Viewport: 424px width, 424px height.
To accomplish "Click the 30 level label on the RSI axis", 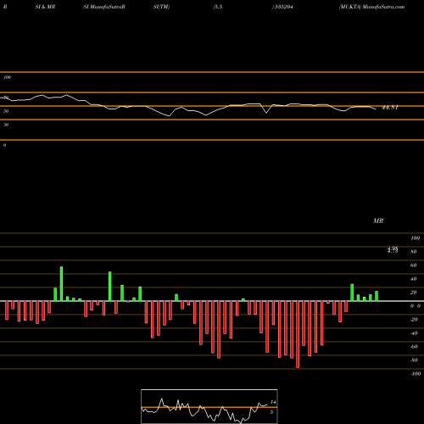I will click(x=6, y=125).
